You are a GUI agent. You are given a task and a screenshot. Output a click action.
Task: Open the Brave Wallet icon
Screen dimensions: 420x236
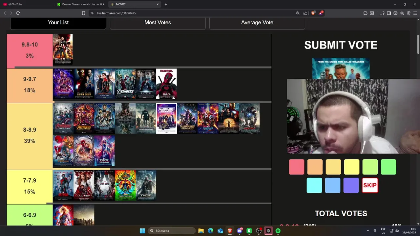tap(395, 13)
